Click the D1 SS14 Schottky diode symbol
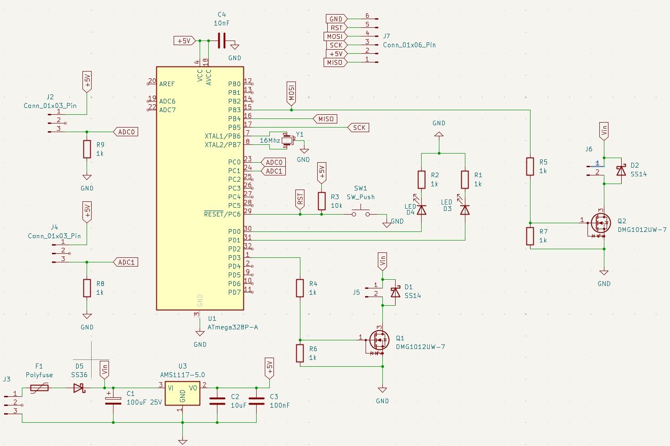This screenshot has height=446, width=670. pyautogui.click(x=396, y=292)
